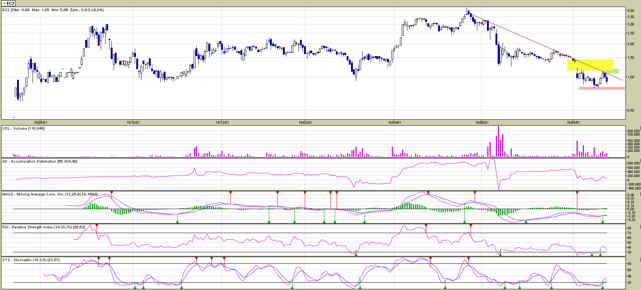
Task: Click the rightmost green buy marker on MACD
Action: pos(602,221)
